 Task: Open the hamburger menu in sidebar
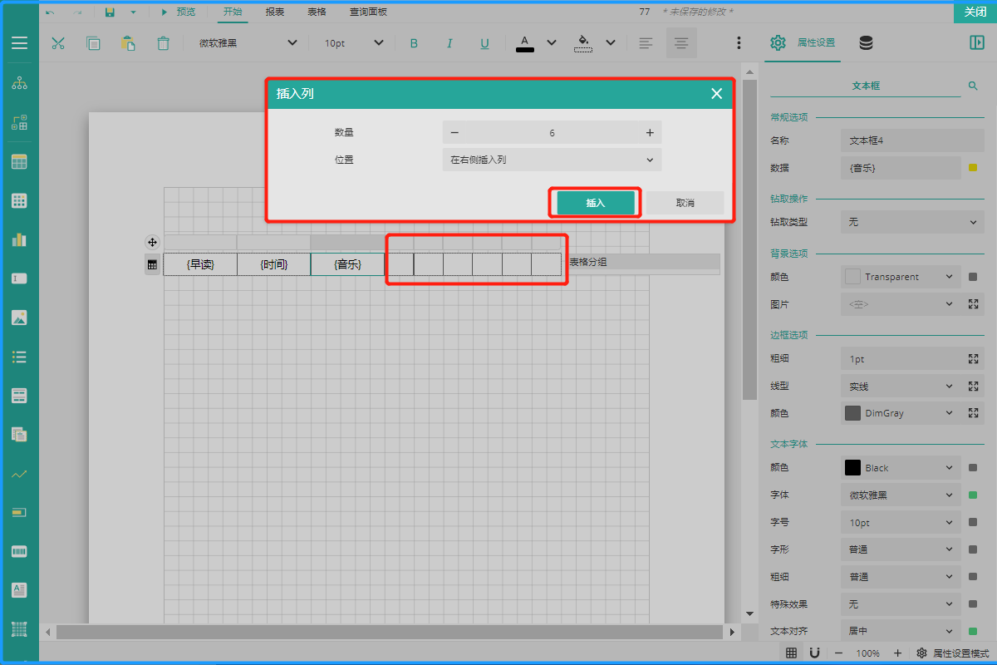point(19,43)
